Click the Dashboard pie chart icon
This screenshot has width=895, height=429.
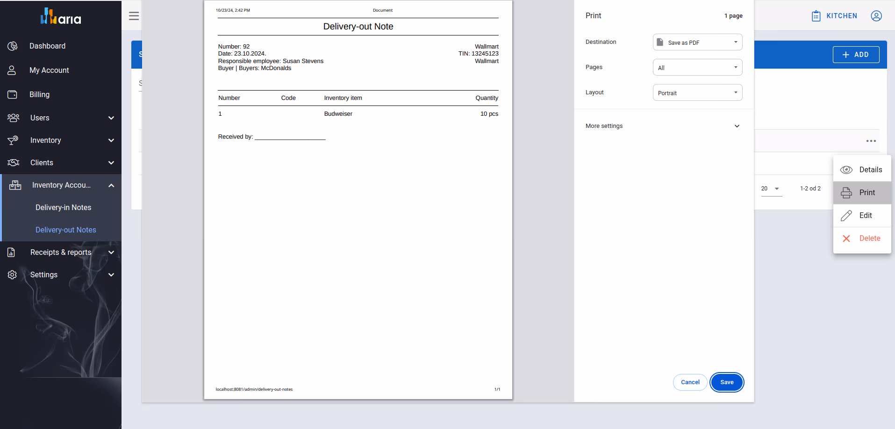pyautogui.click(x=13, y=46)
